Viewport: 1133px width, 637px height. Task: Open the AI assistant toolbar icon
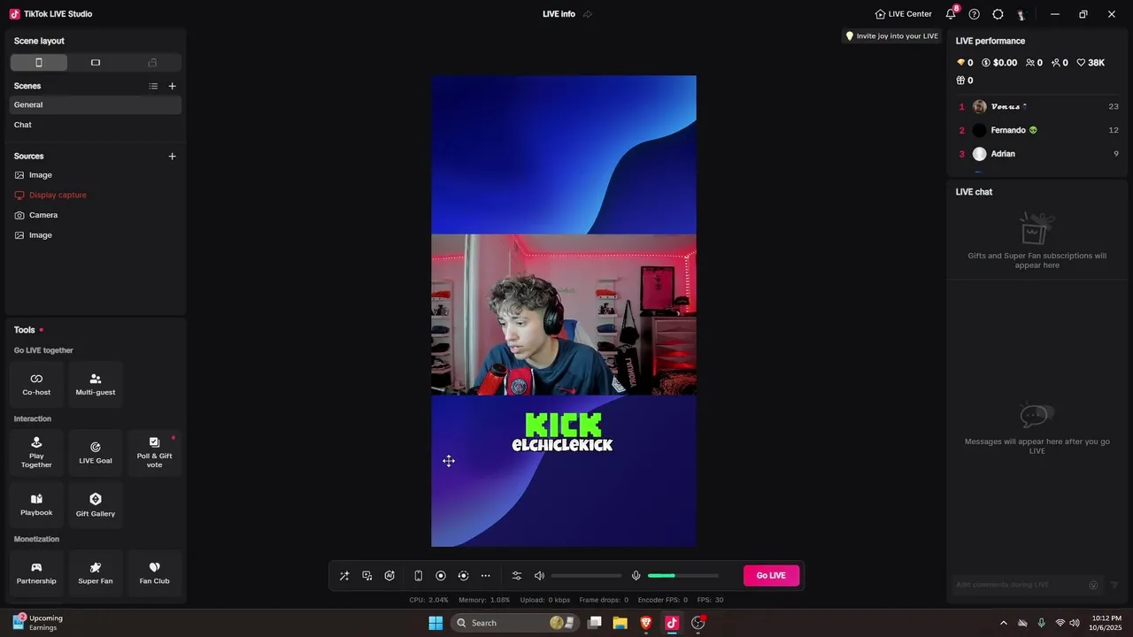pyautogui.click(x=389, y=576)
